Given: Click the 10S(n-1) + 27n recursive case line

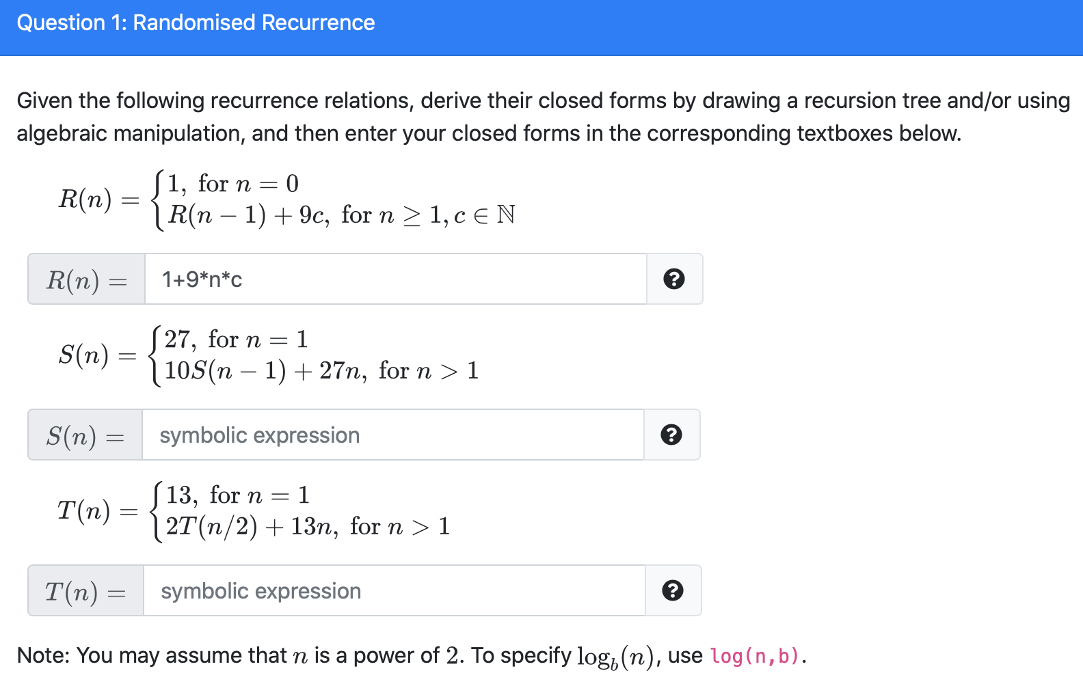Looking at the screenshot, I should pos(321,371).
